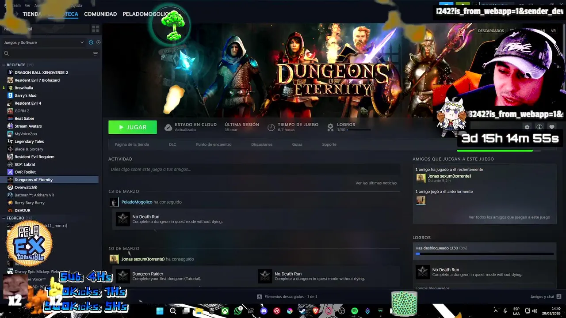Click Ver todos los amigos que juegan link
Viewport: 566px width, 318px height.
(x=509, y=217)
